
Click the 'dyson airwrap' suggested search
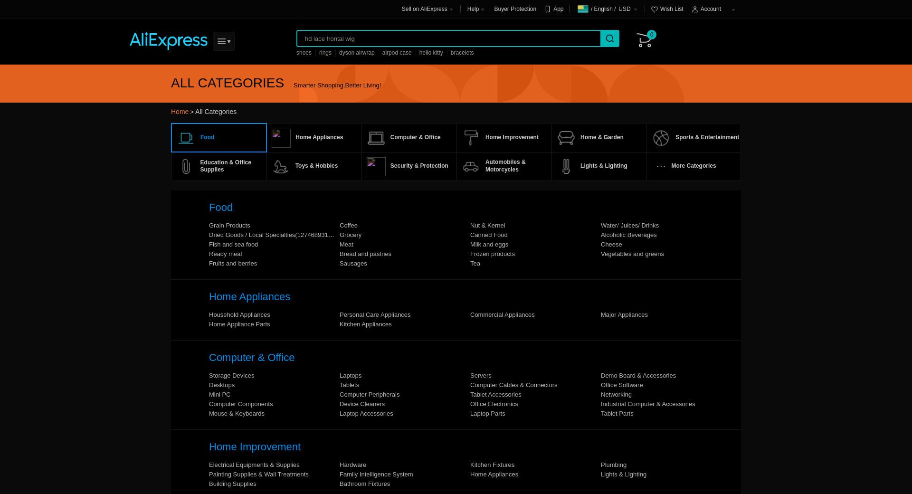pyautogui.click(x=357, y=53)
